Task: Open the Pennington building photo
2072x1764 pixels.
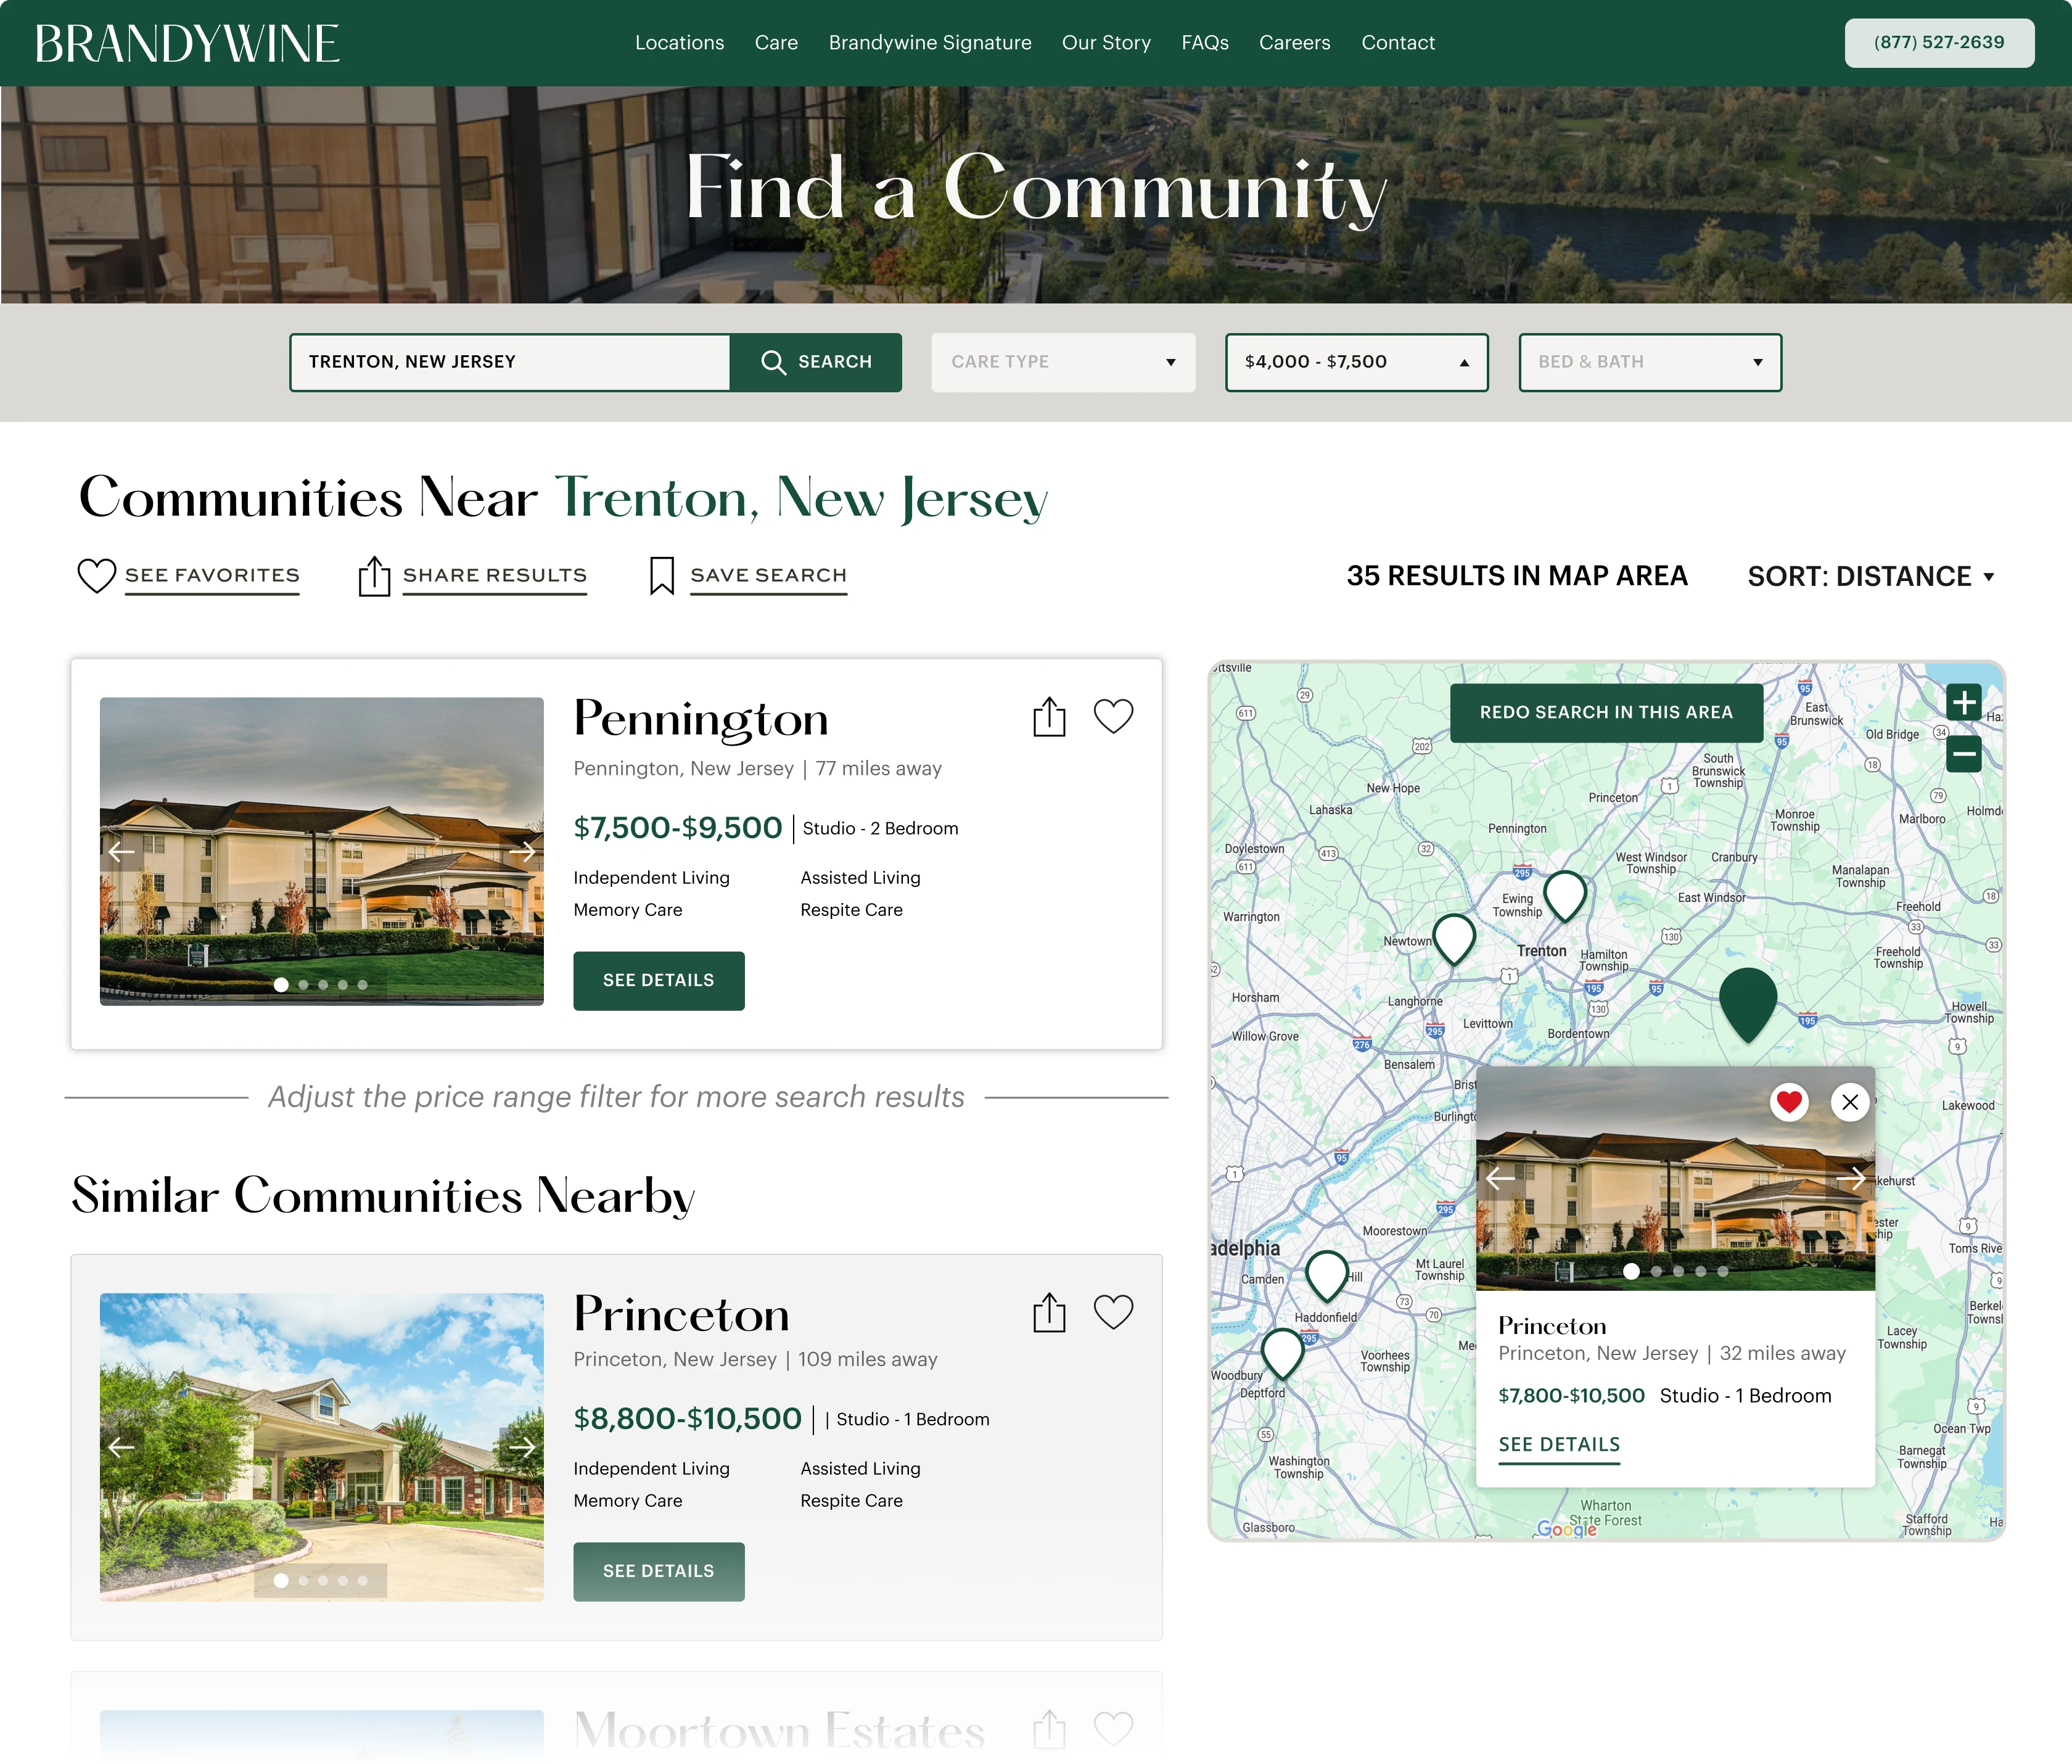Action: point(322,851)
